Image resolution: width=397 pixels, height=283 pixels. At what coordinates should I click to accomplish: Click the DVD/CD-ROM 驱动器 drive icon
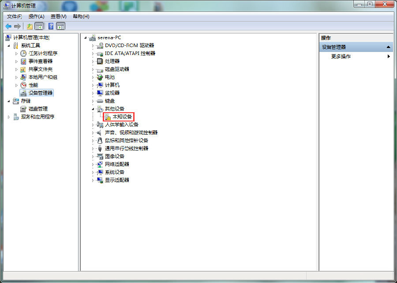pos(100,45)
